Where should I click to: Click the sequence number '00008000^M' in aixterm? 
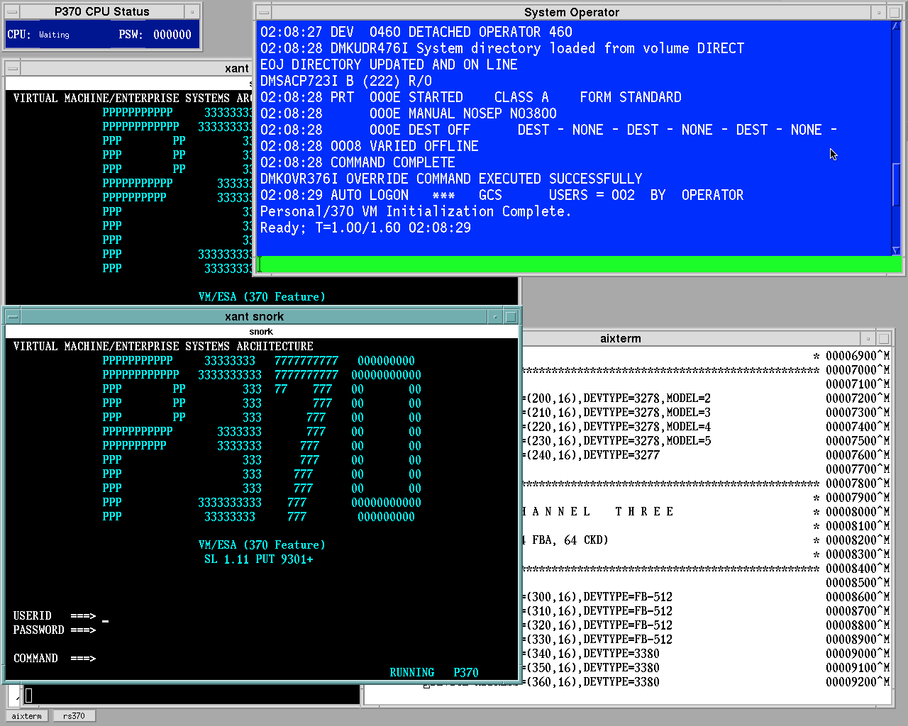pyautogui.click(x=858, y=512)
